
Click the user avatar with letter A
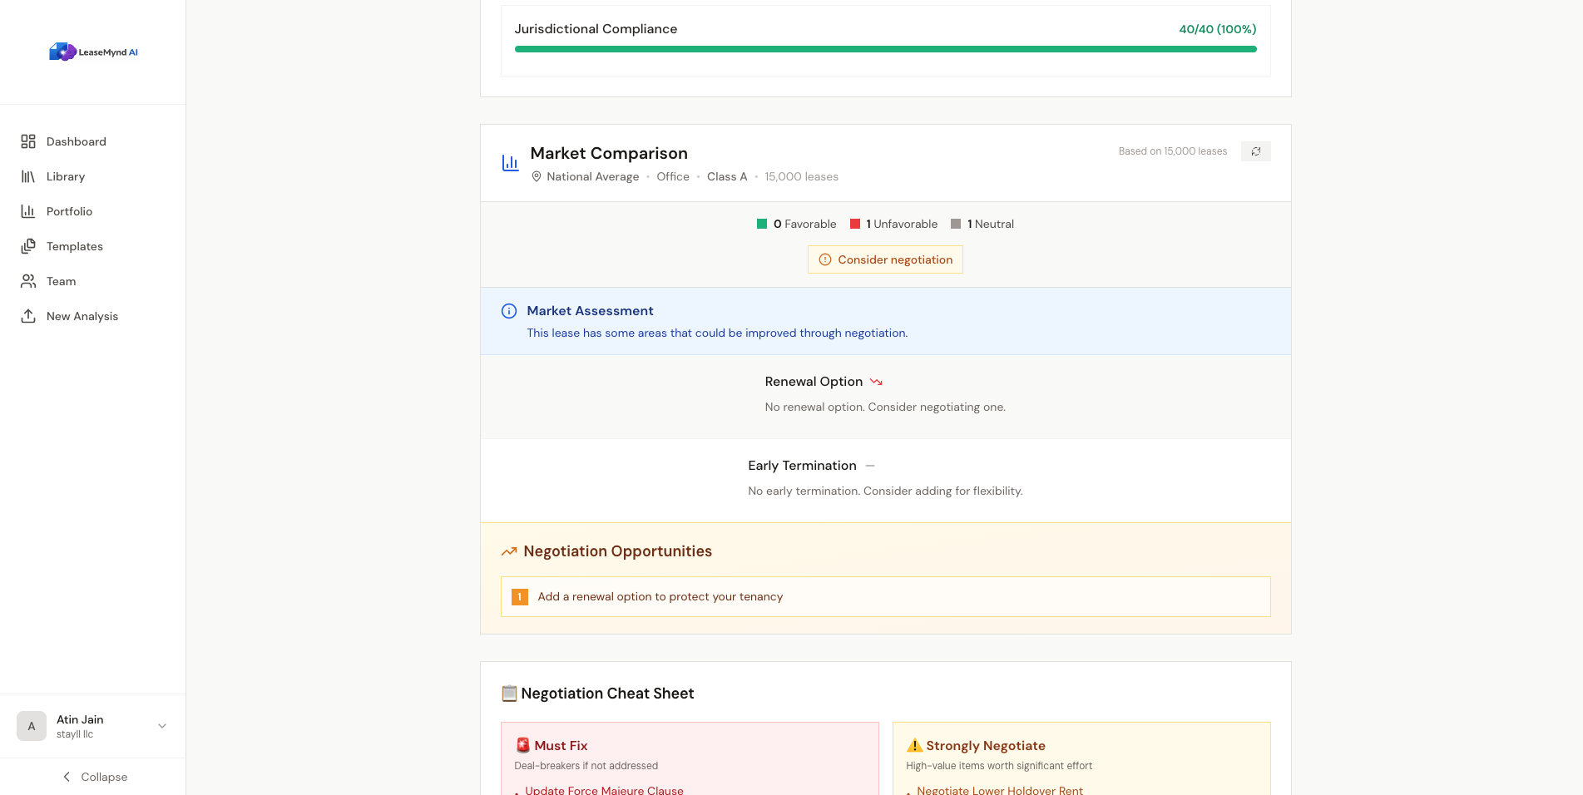[x=32, y=726]
